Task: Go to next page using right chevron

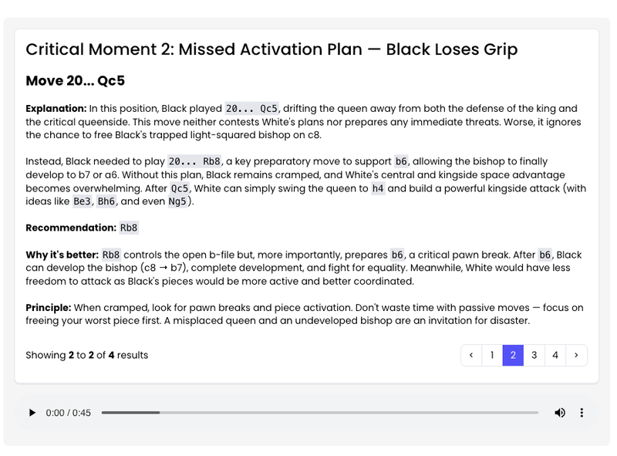Action: [x=576, y=356]
